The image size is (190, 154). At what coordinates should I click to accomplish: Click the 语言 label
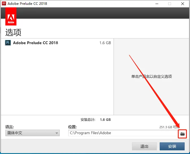tap(10, 127)
